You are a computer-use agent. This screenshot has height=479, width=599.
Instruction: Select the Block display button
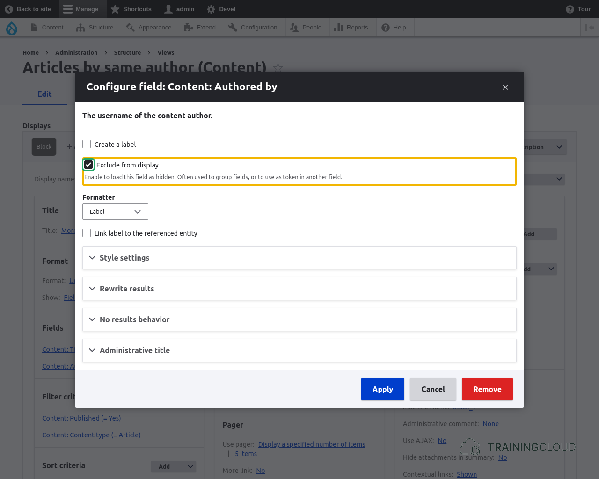44,146
